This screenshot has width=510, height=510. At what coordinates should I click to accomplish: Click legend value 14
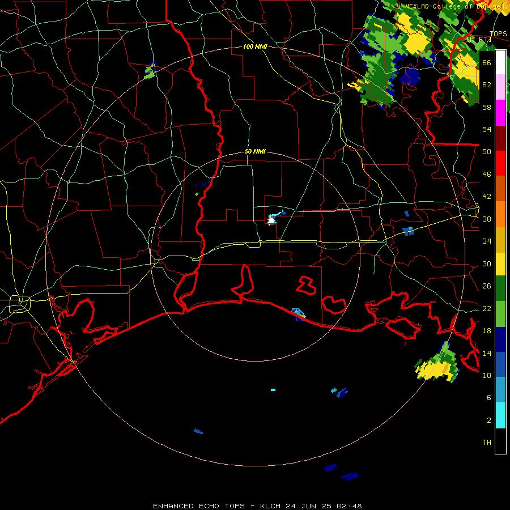point(487,353)
